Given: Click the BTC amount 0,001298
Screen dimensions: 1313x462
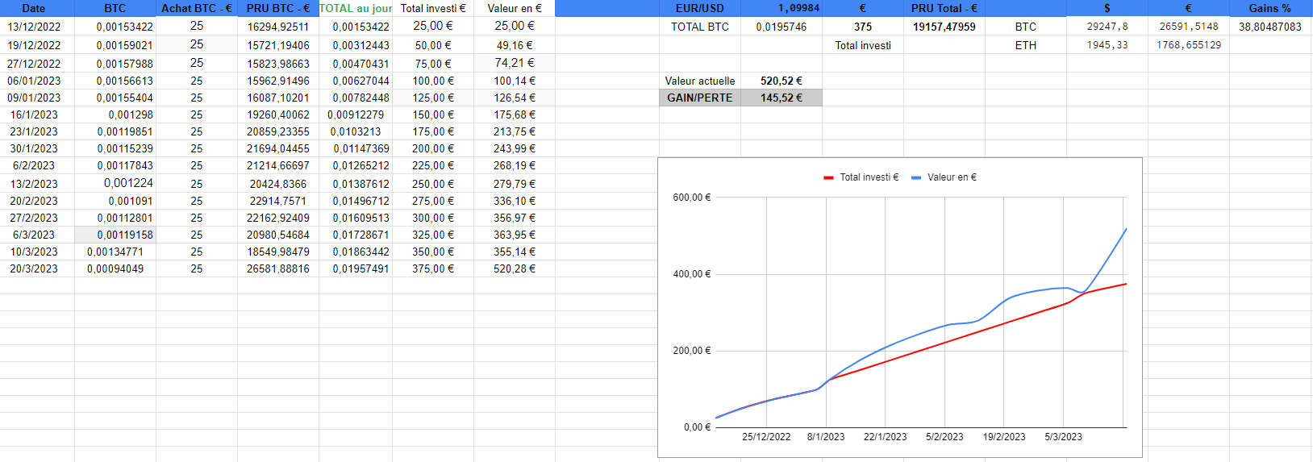Looking at the screenshot, I should 115,114.
